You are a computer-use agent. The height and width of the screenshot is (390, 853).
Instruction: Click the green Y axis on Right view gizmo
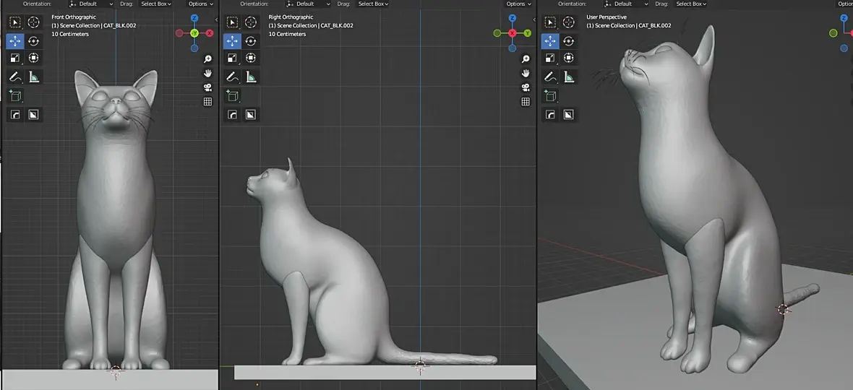[x=528, y=33]
